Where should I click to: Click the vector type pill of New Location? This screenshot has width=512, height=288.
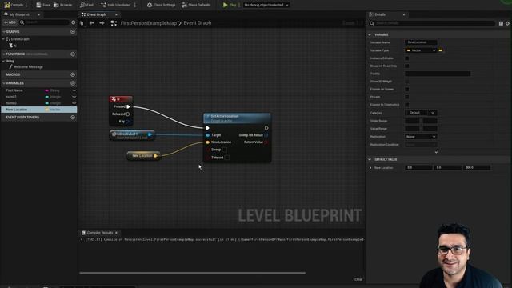pos(46,110)
